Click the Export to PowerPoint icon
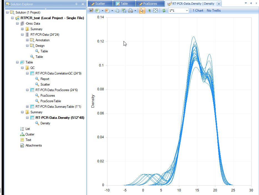The image size is (259, 195). [107, 11]
